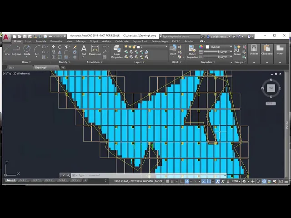
Task: Click the Open folder icon in quick access toolbar
Action: pyautogui.click(x=20, y=36)
